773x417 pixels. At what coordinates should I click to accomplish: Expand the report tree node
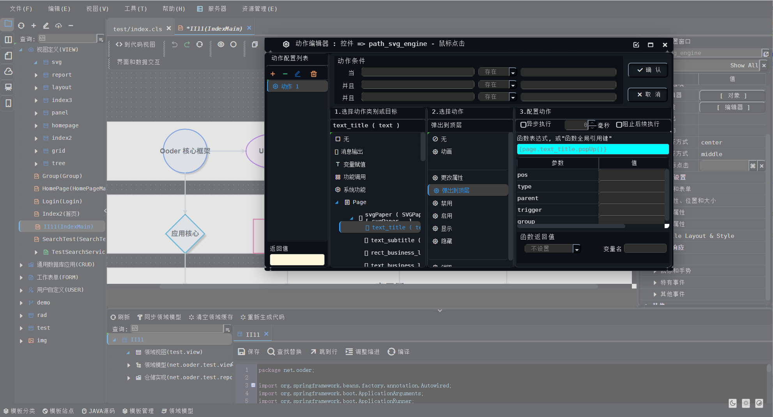click(x=36, y=75)
